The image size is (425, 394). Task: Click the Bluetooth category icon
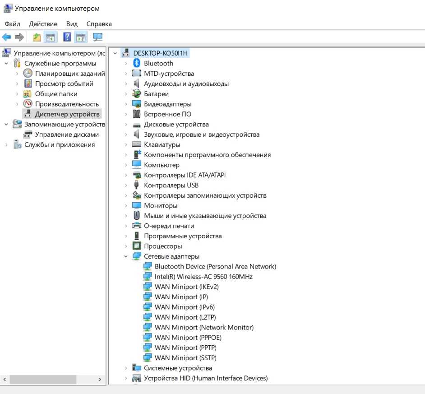[137, 63]
